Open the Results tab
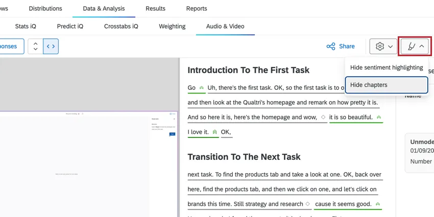434x217 pixels. click(155, 9)
